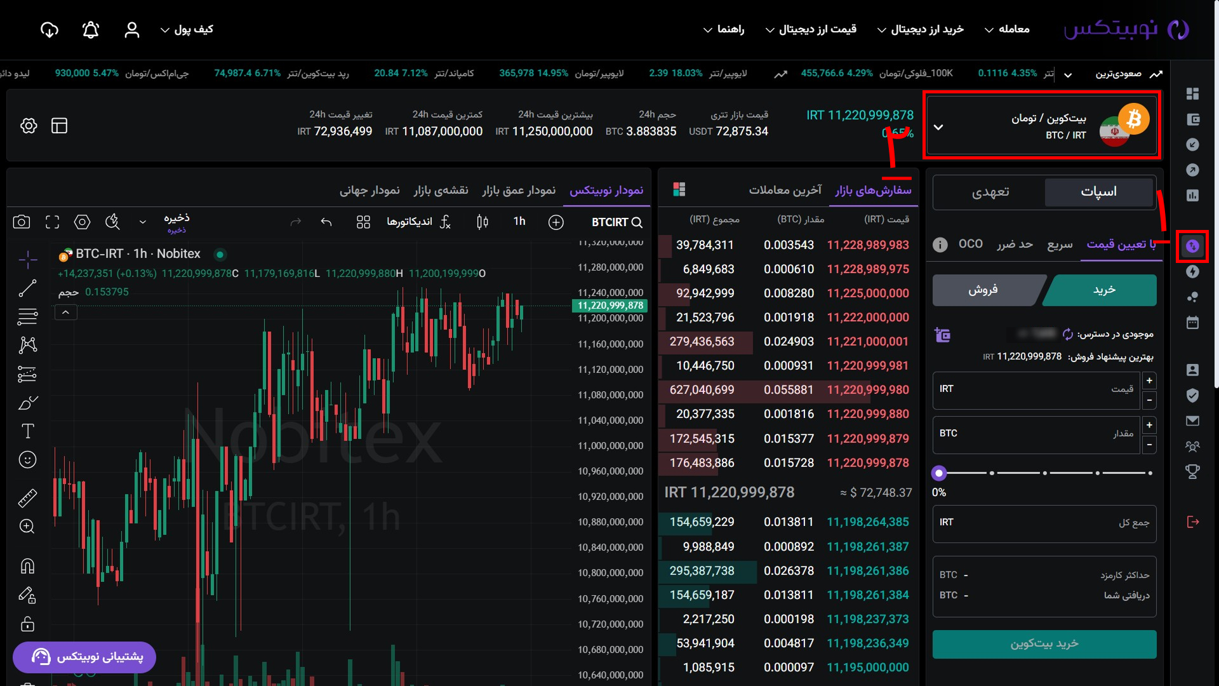Select the trend line drawing tool

coord(27,288)
